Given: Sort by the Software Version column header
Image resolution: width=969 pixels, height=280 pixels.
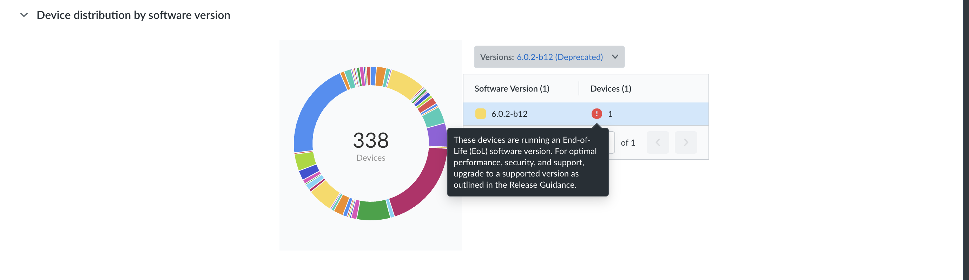Looking at the screenshot, I should pos(512,89).
